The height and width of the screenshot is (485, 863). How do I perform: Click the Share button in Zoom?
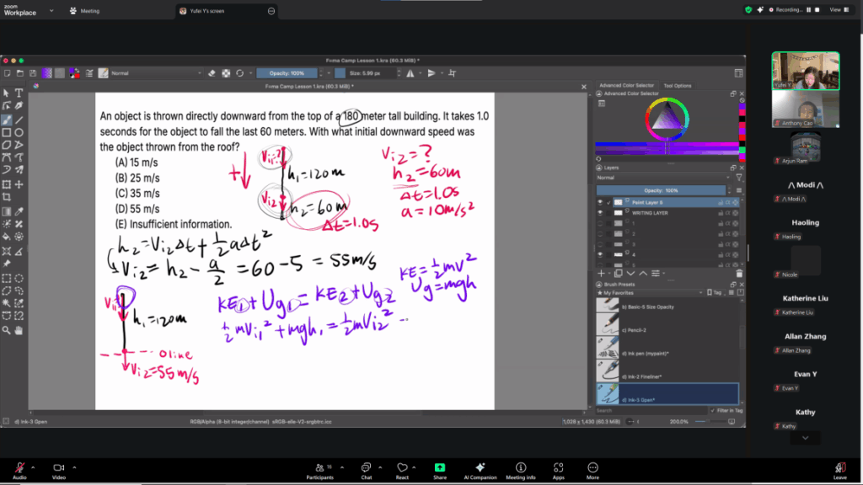pos(439,471)
